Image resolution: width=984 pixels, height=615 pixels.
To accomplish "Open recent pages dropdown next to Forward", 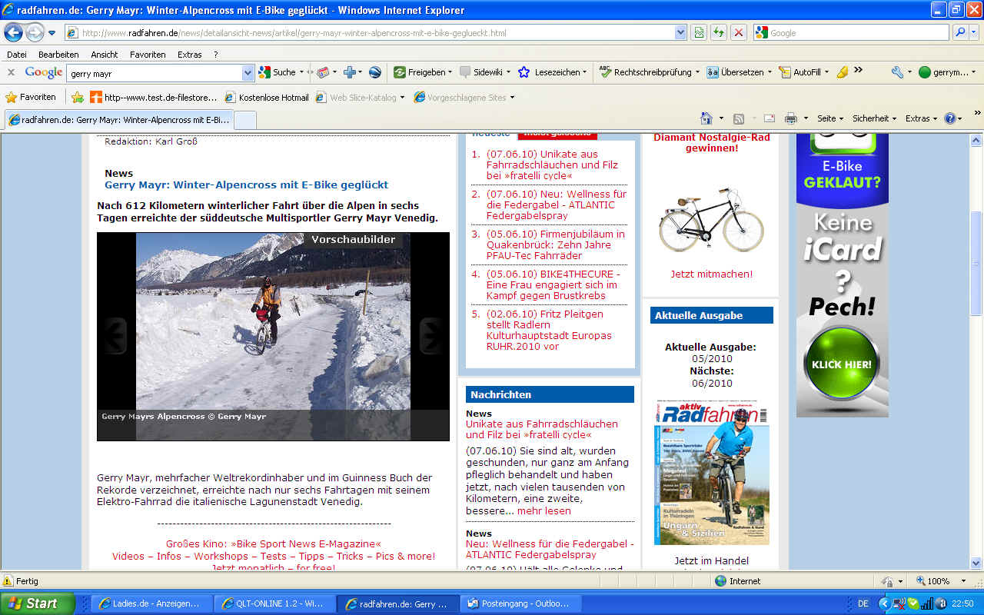I will pyautogui.click(x=52, y=33).
